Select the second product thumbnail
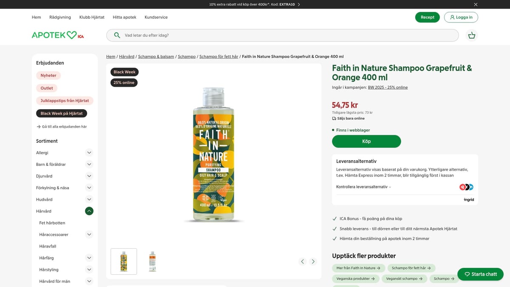This screenshot has width=510, height=287. tap(152, 261)
